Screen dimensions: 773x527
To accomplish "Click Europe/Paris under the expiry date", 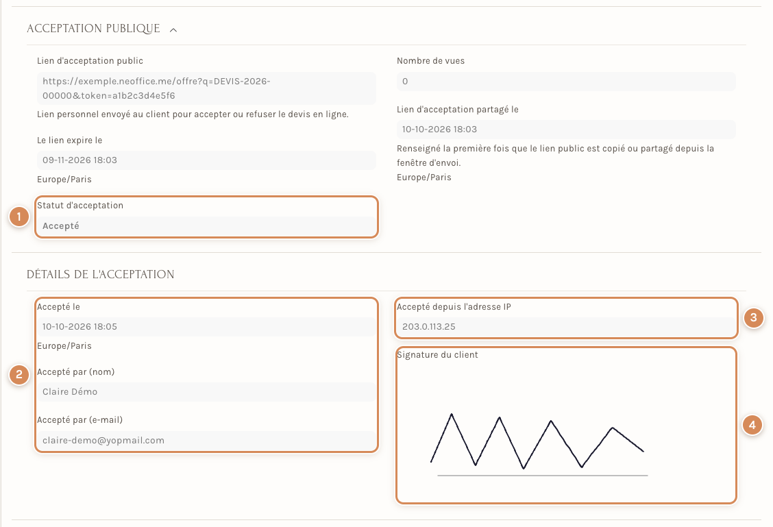I will [x=64, y=180].
